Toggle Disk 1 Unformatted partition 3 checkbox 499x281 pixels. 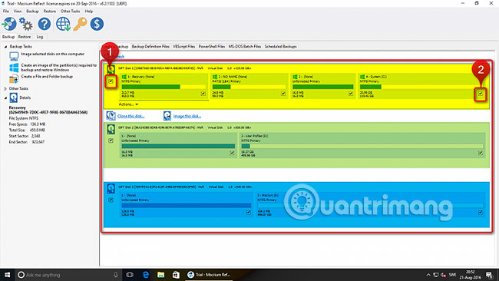(350, 94)
